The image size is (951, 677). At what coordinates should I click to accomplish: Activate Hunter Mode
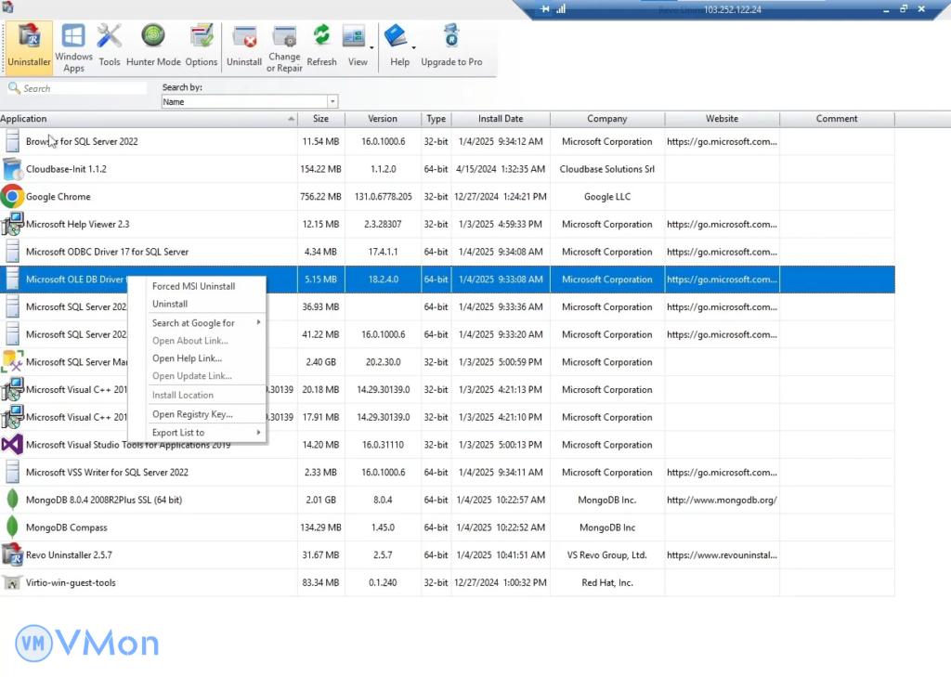coord(153,46)
